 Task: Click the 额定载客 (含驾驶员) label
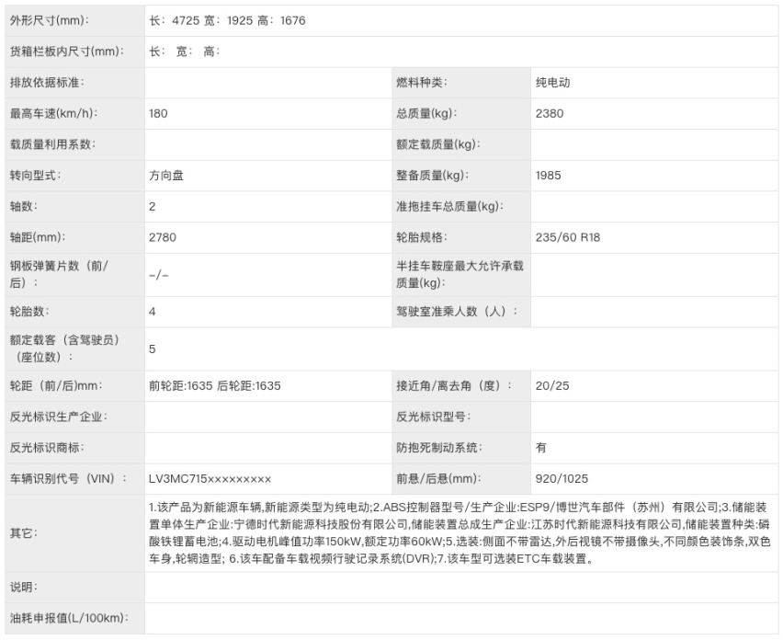click(64, 349)
